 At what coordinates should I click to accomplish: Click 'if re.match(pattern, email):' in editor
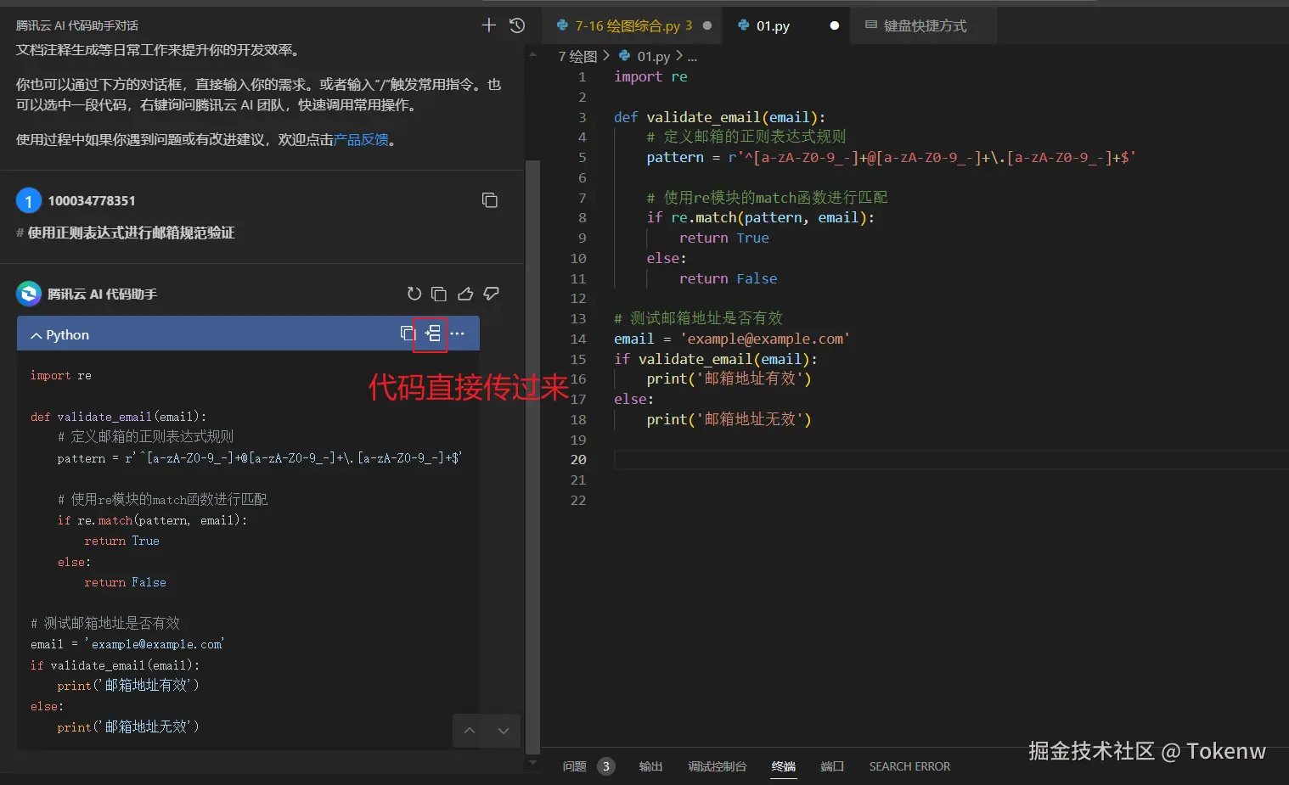tap(760, 217)
